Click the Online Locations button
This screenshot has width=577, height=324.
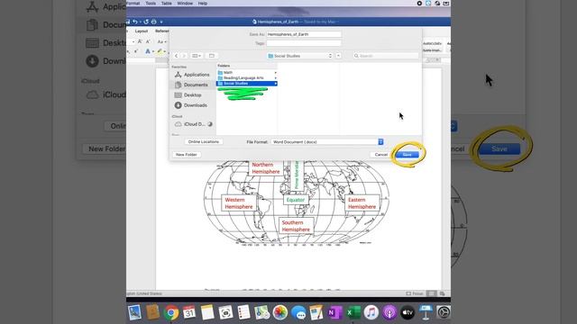point(204,142)
